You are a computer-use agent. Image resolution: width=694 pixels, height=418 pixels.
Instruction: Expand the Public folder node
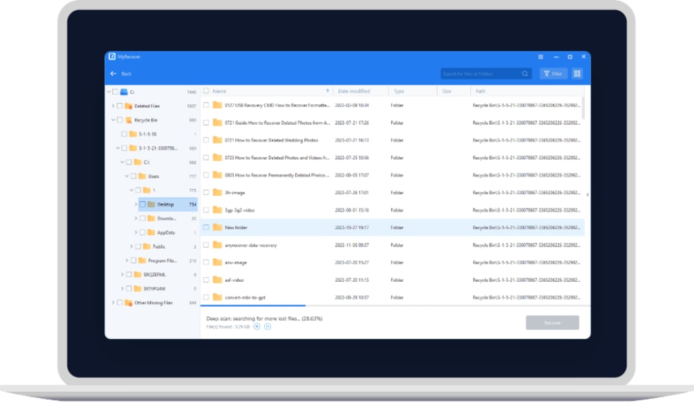[x=131, y=247]
